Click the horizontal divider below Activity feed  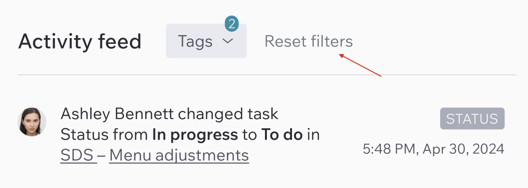[267, 75]
